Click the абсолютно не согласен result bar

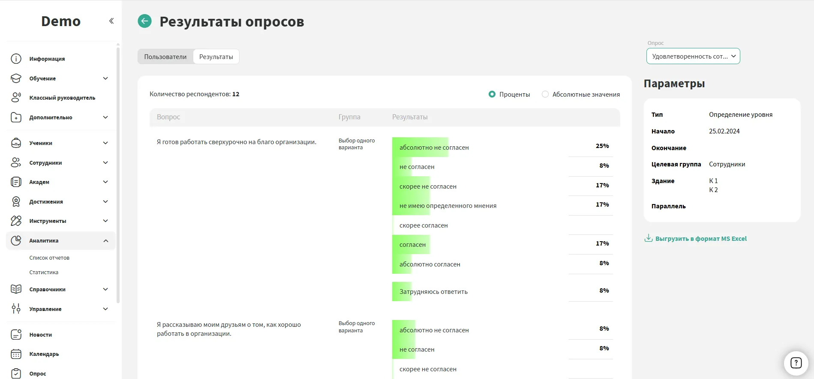[x=420, y=147]
